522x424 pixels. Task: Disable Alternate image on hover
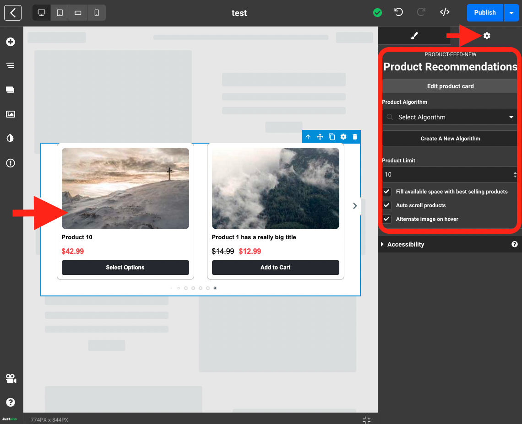click(x=387, y=219)
